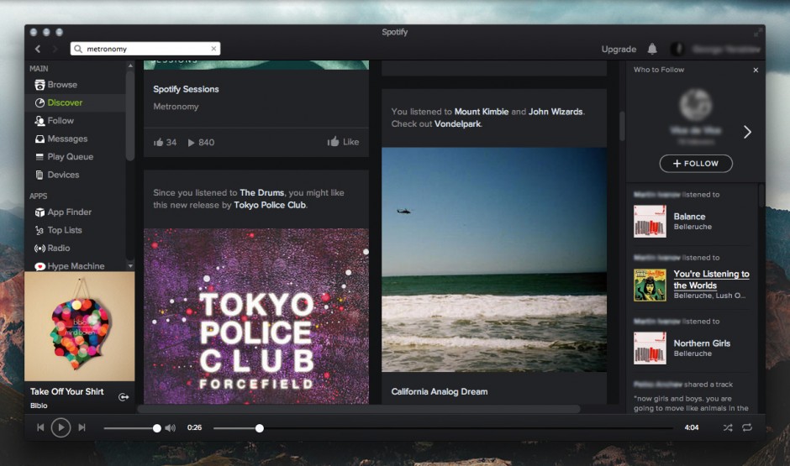
Task: Open the Tokyo Police Club link
Action: click(x=270, y=205)
